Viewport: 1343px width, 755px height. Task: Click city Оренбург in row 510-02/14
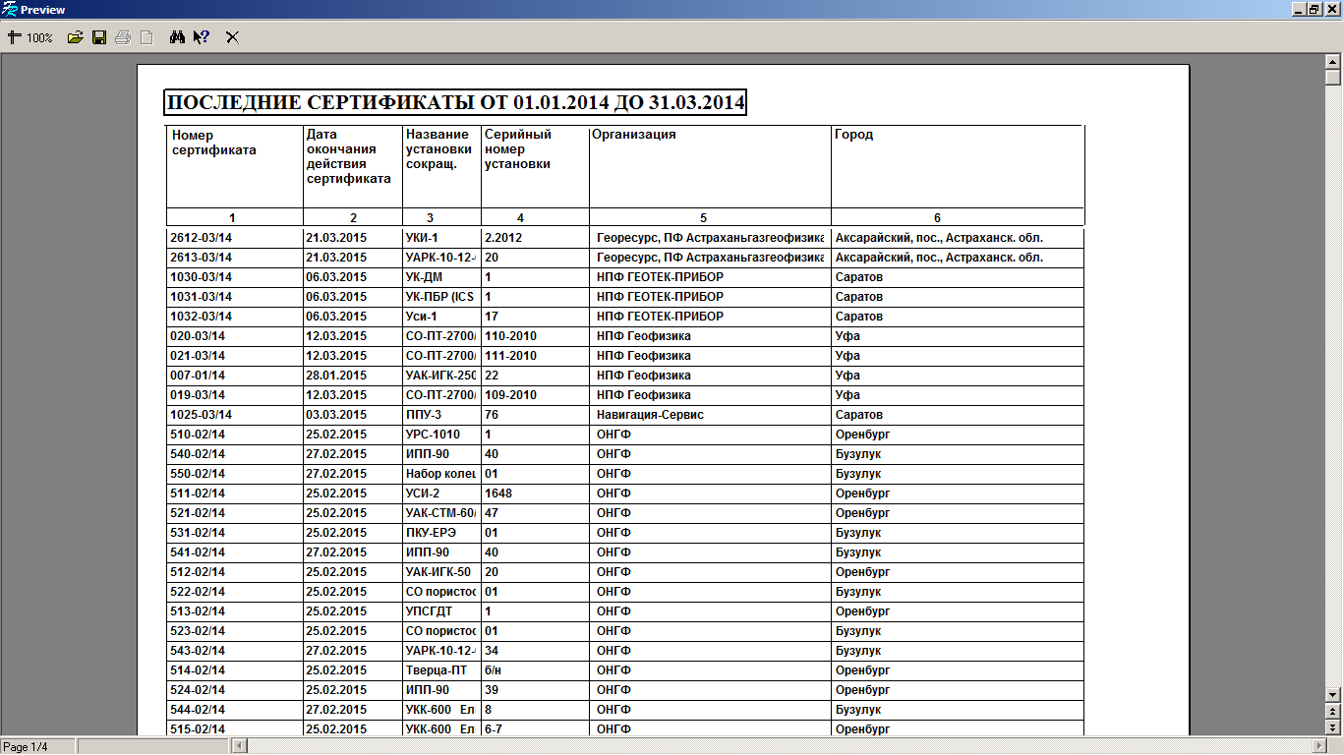862,435
